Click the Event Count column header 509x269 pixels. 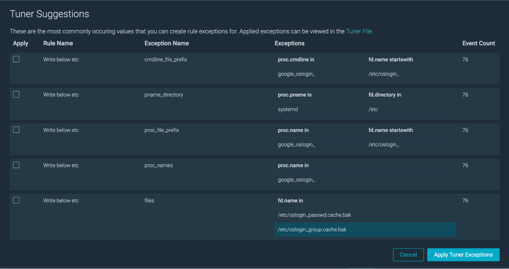pos(478,43)
